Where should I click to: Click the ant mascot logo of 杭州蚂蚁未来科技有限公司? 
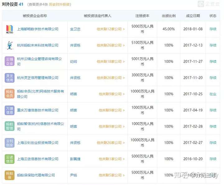click(10, 45)
